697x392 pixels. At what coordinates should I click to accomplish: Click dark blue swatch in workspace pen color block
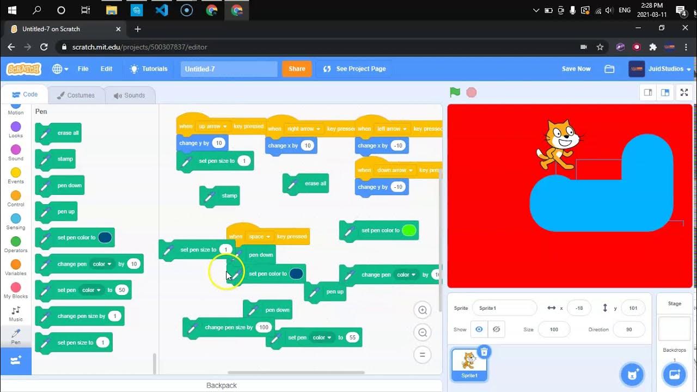coord(296,274)
